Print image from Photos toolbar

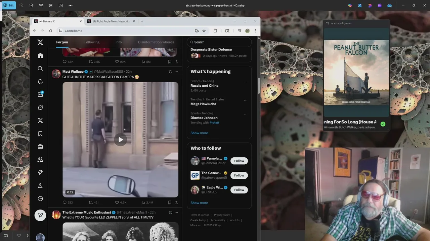(x=41, y=5)
